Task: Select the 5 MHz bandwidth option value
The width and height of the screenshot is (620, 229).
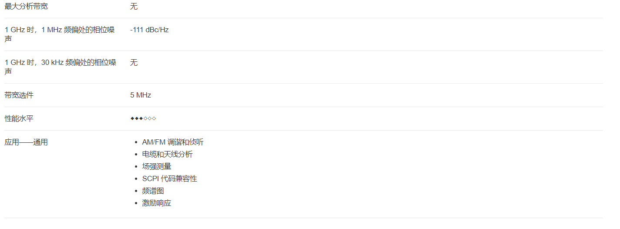Action: pos(141,95)
